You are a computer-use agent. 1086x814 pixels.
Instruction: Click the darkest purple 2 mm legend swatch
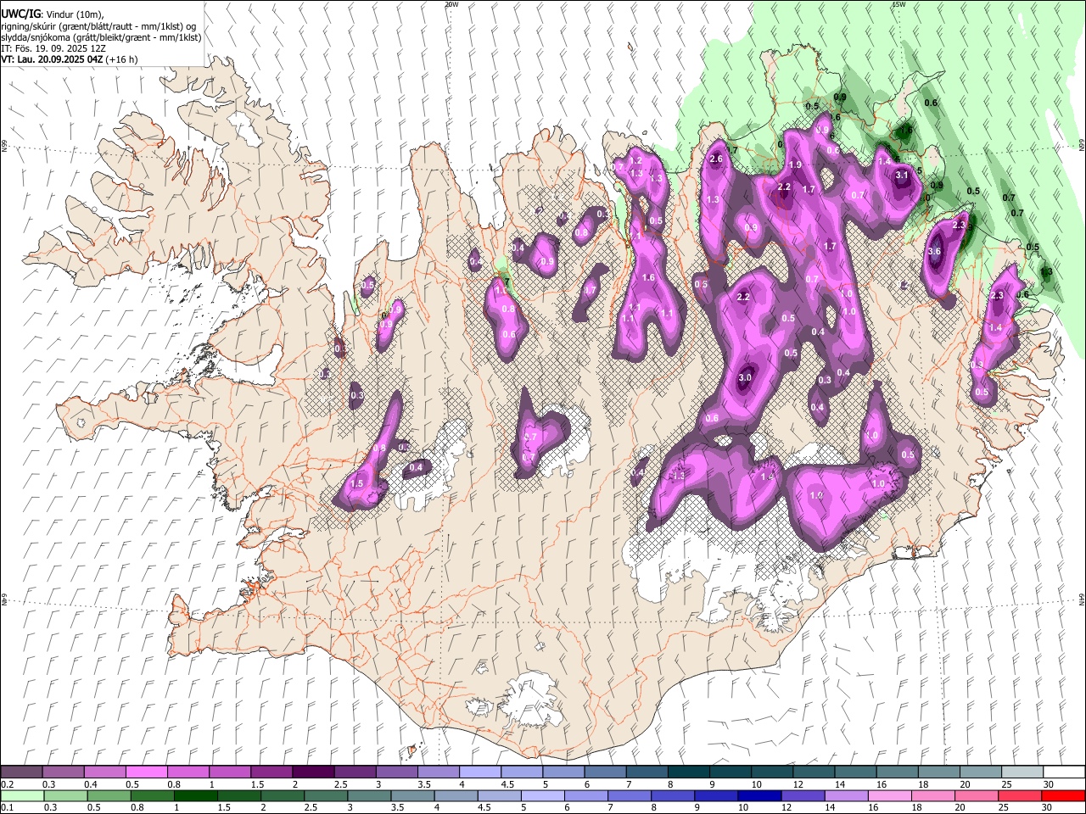[x=312, y=772]
